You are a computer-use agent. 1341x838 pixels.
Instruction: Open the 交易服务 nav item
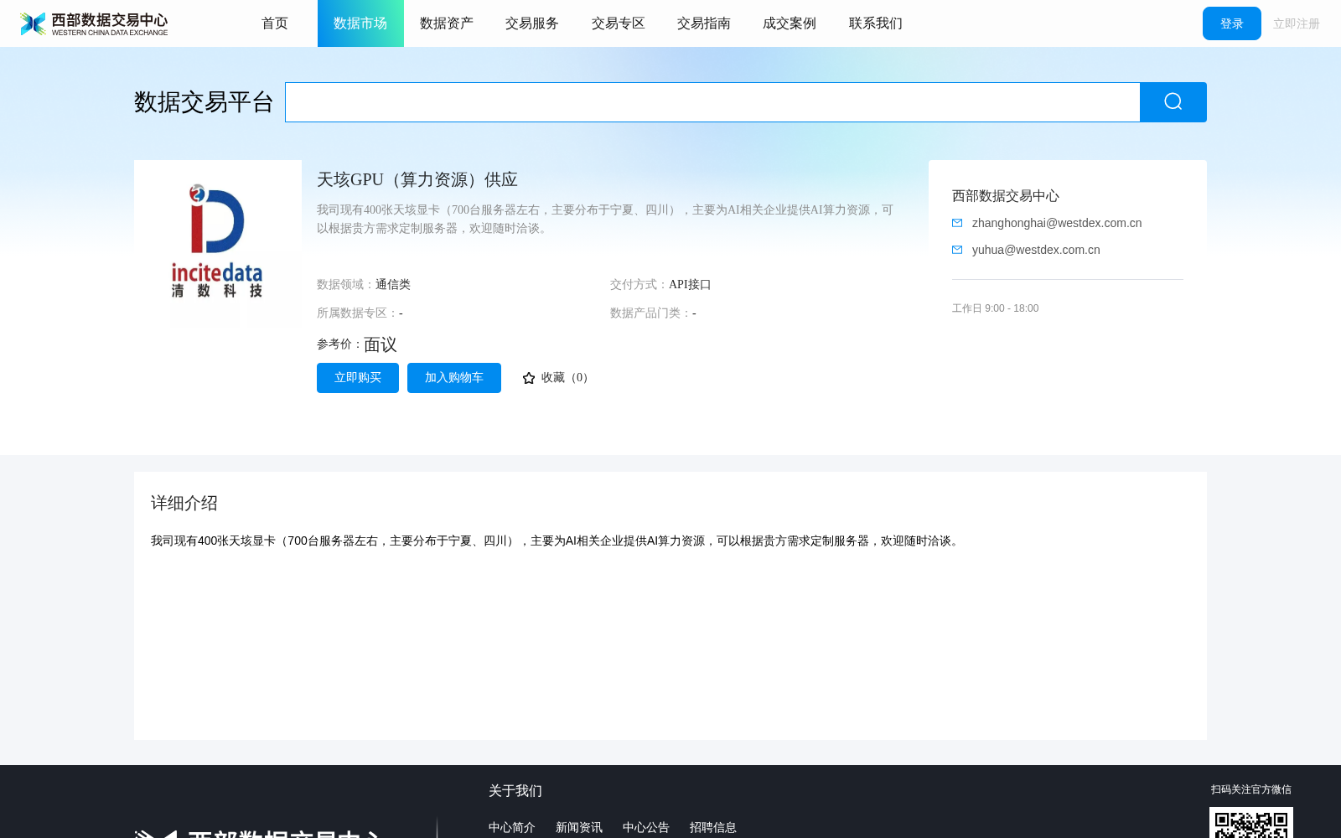pos(532,23)
